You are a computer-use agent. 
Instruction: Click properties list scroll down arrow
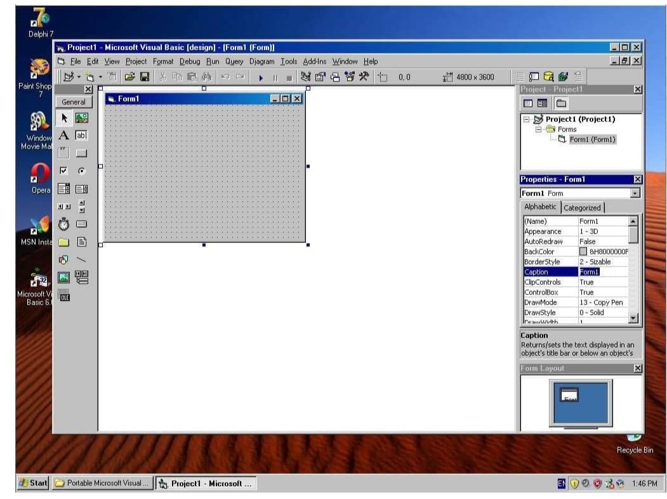point(633,318)
